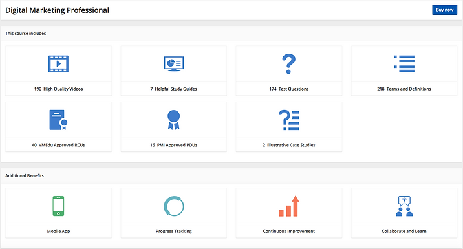This screenshot has height=249, width=463.
Task: Click the 'Mobile App' label
Action: 58,231
